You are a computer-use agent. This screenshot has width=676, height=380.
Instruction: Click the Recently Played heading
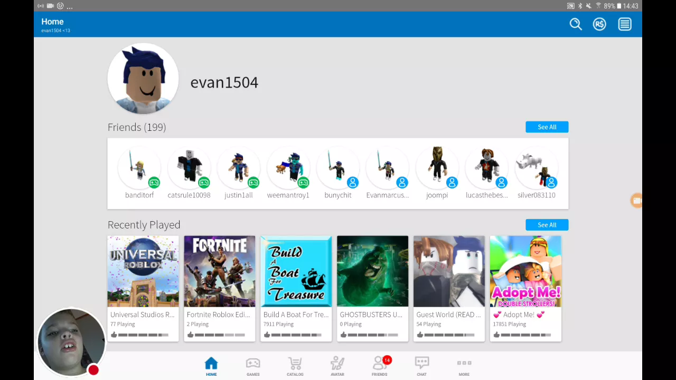coord(144,225)
